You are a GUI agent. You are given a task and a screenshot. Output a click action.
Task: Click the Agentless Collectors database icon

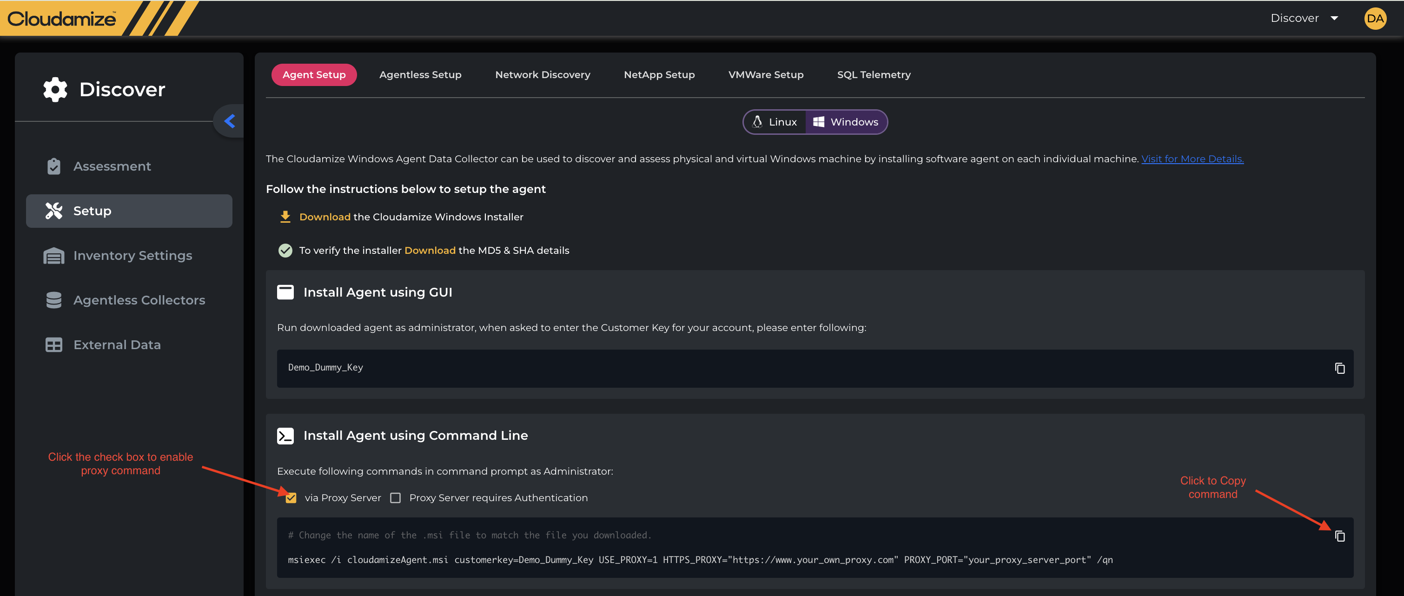click(x=53, y=300)
